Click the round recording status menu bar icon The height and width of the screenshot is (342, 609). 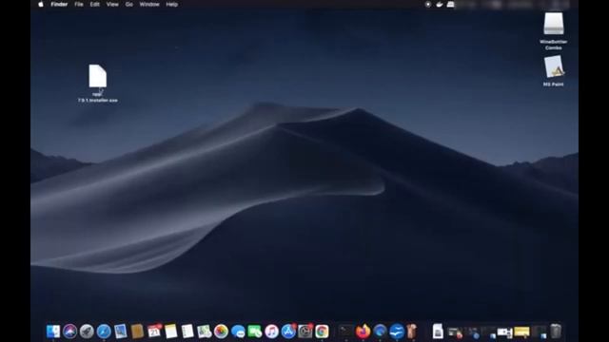tap(428, 4)
